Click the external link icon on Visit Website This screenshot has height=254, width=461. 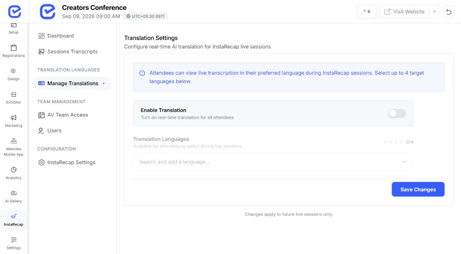pos(387,12)
